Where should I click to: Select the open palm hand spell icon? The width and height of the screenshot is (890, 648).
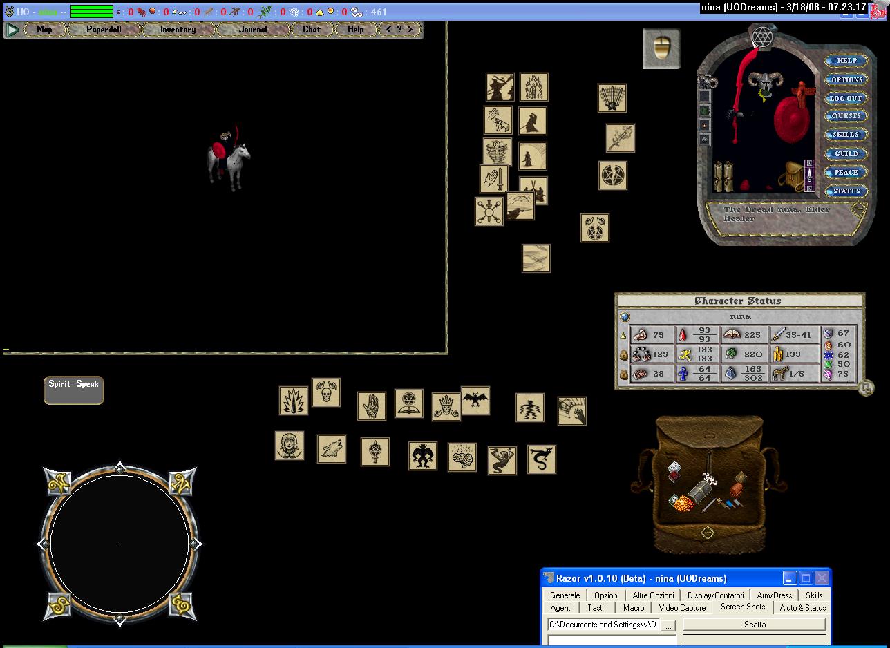372,406
